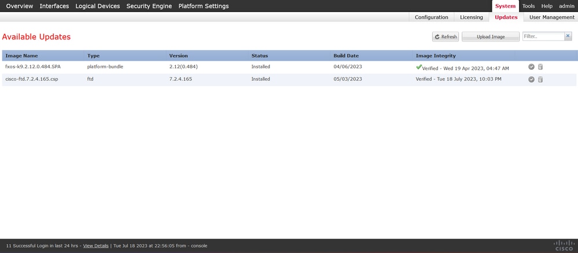Open the User Management sub-tab
The height and width of the screenshot is (253, 578).
click(x=552, y=17)
